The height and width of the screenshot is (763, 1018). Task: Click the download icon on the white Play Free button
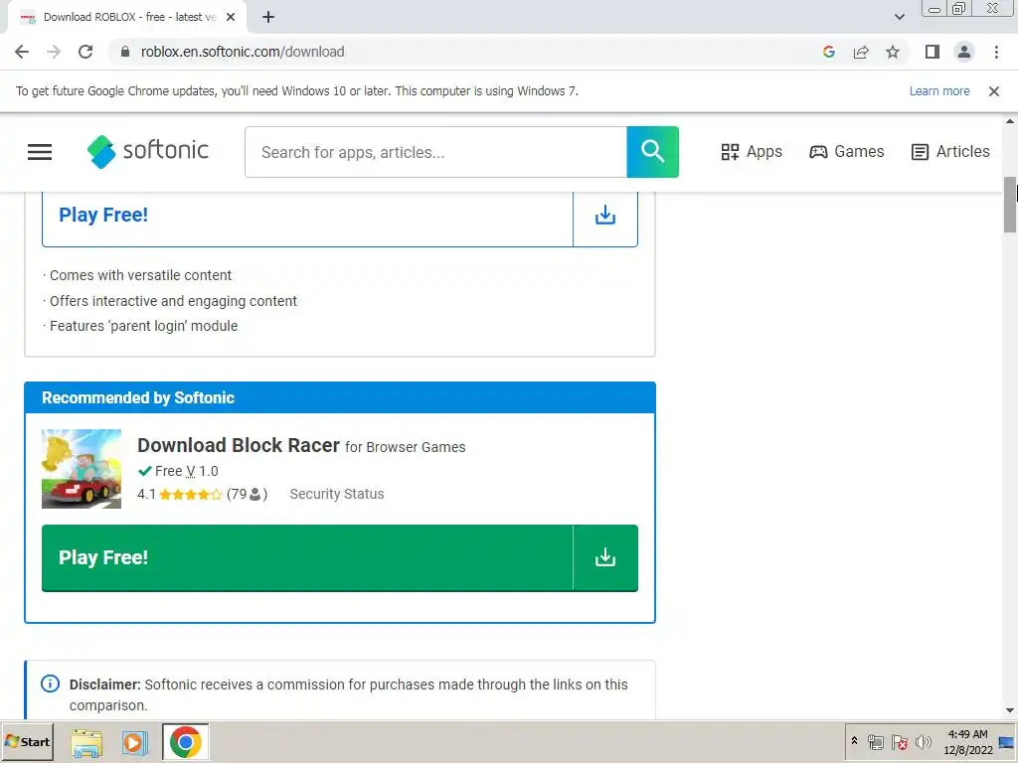[x=605, y=215]
